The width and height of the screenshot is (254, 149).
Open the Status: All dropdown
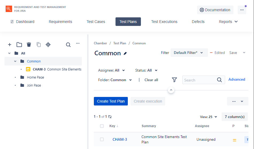coord(146,70)
